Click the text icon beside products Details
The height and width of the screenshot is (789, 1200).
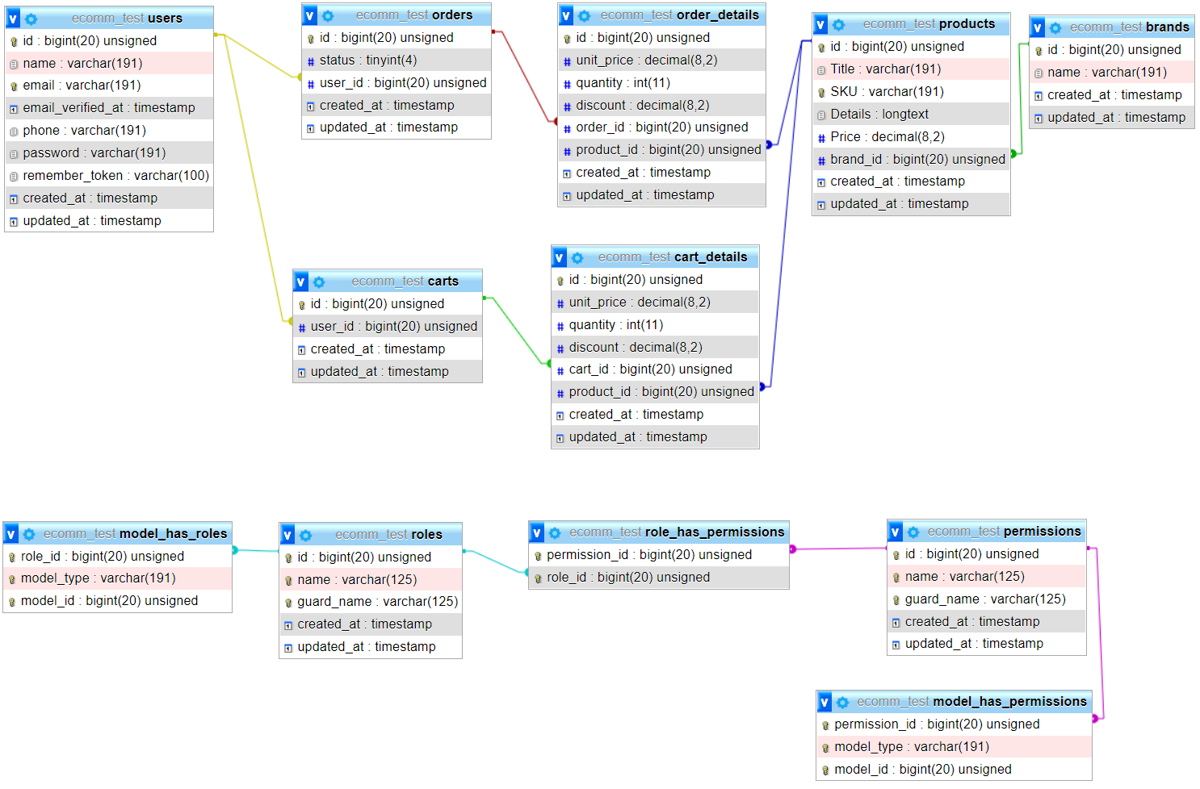(821, 115)
